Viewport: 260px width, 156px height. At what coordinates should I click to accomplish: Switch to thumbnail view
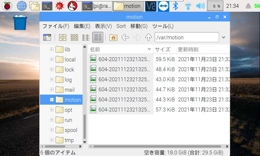[74, 37]
